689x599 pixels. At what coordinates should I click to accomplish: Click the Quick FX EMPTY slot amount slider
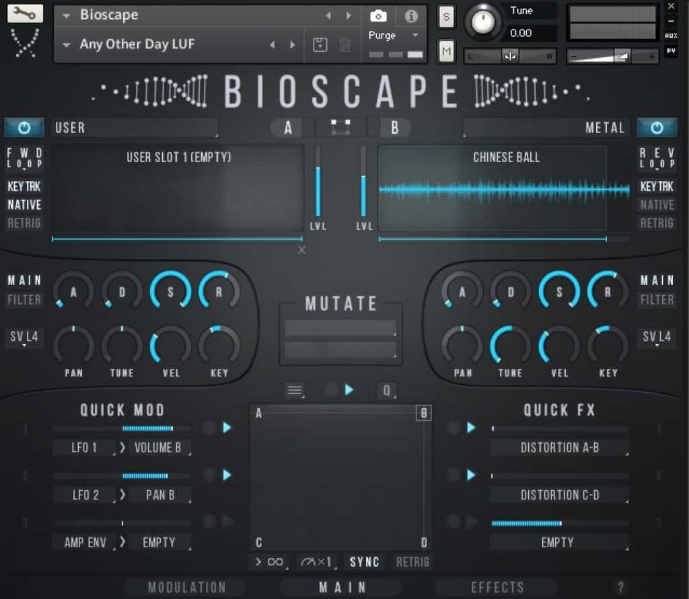click(x=559, y=523)
